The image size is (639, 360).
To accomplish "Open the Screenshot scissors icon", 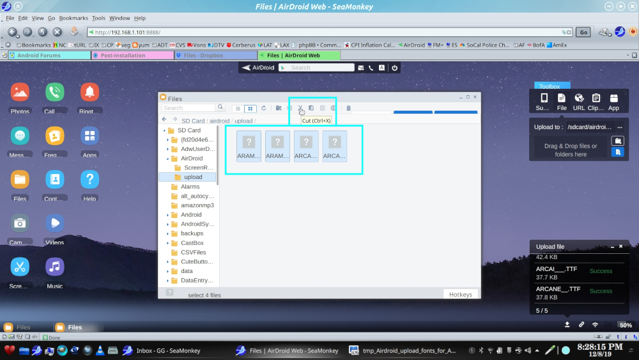I will point(20,267).
